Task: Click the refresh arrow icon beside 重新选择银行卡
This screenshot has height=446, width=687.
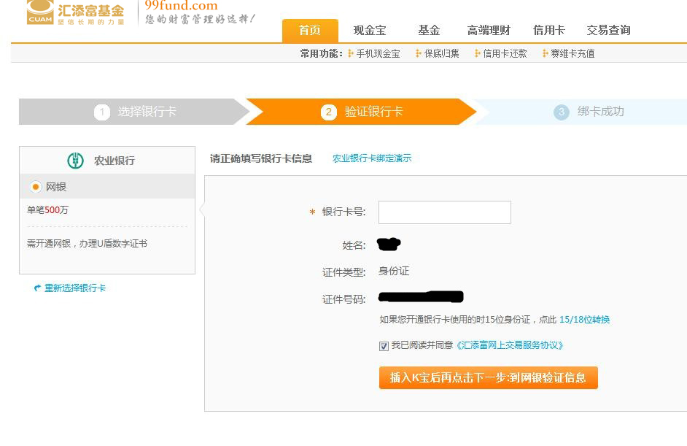Action: pos(37,288)
